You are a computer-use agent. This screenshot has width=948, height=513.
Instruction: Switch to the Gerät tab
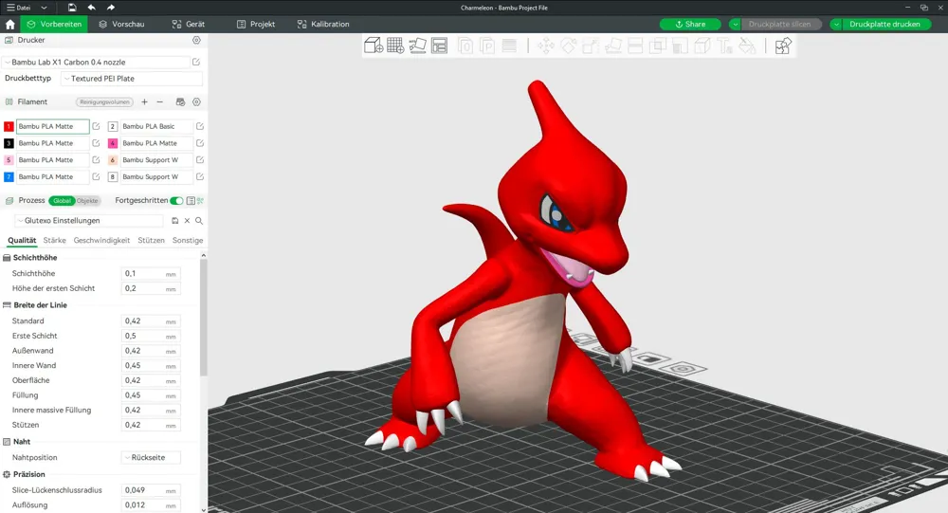pyautogui.click(x=188, y=25)
